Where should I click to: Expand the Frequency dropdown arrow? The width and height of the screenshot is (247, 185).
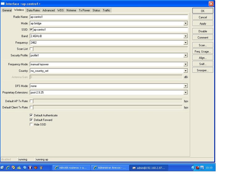coord(186,43)
